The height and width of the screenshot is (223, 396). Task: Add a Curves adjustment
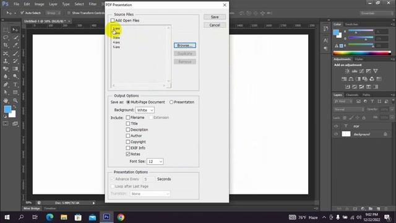point(361,71)
